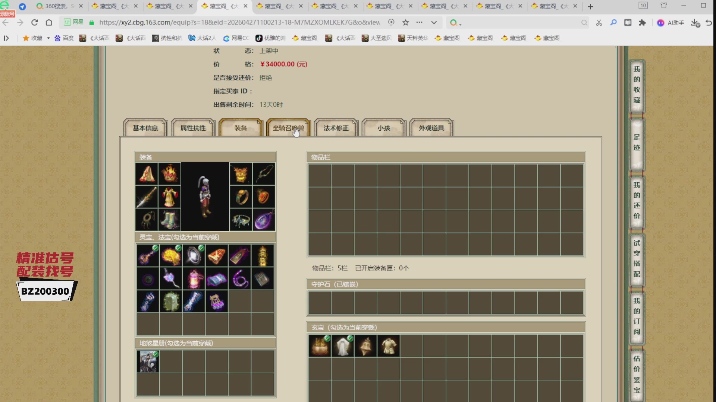Select the sword weapon equipment icon
The image size is (716, 402).
[x=147, y=197]
